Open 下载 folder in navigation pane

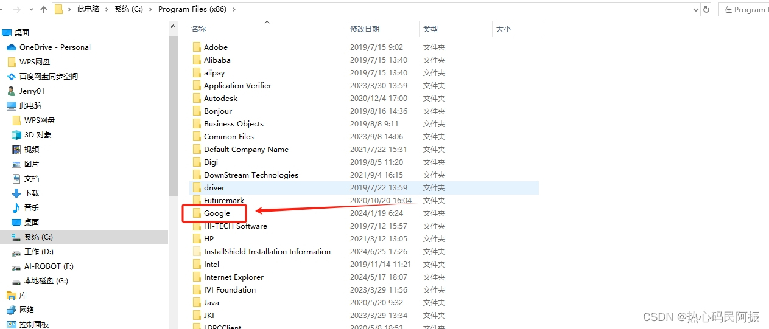click(x=32, y=193)
